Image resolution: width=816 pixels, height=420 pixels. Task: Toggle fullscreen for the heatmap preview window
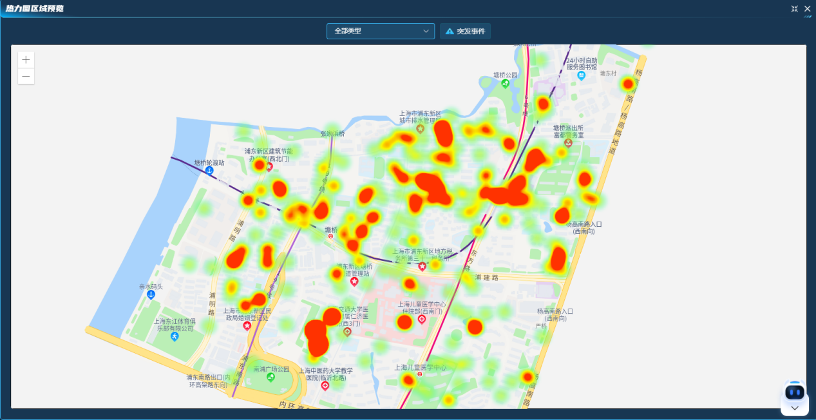(795, 8)
